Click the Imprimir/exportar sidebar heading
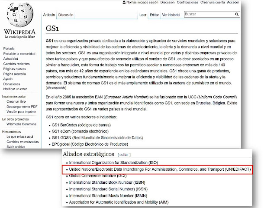 [14, 97]
